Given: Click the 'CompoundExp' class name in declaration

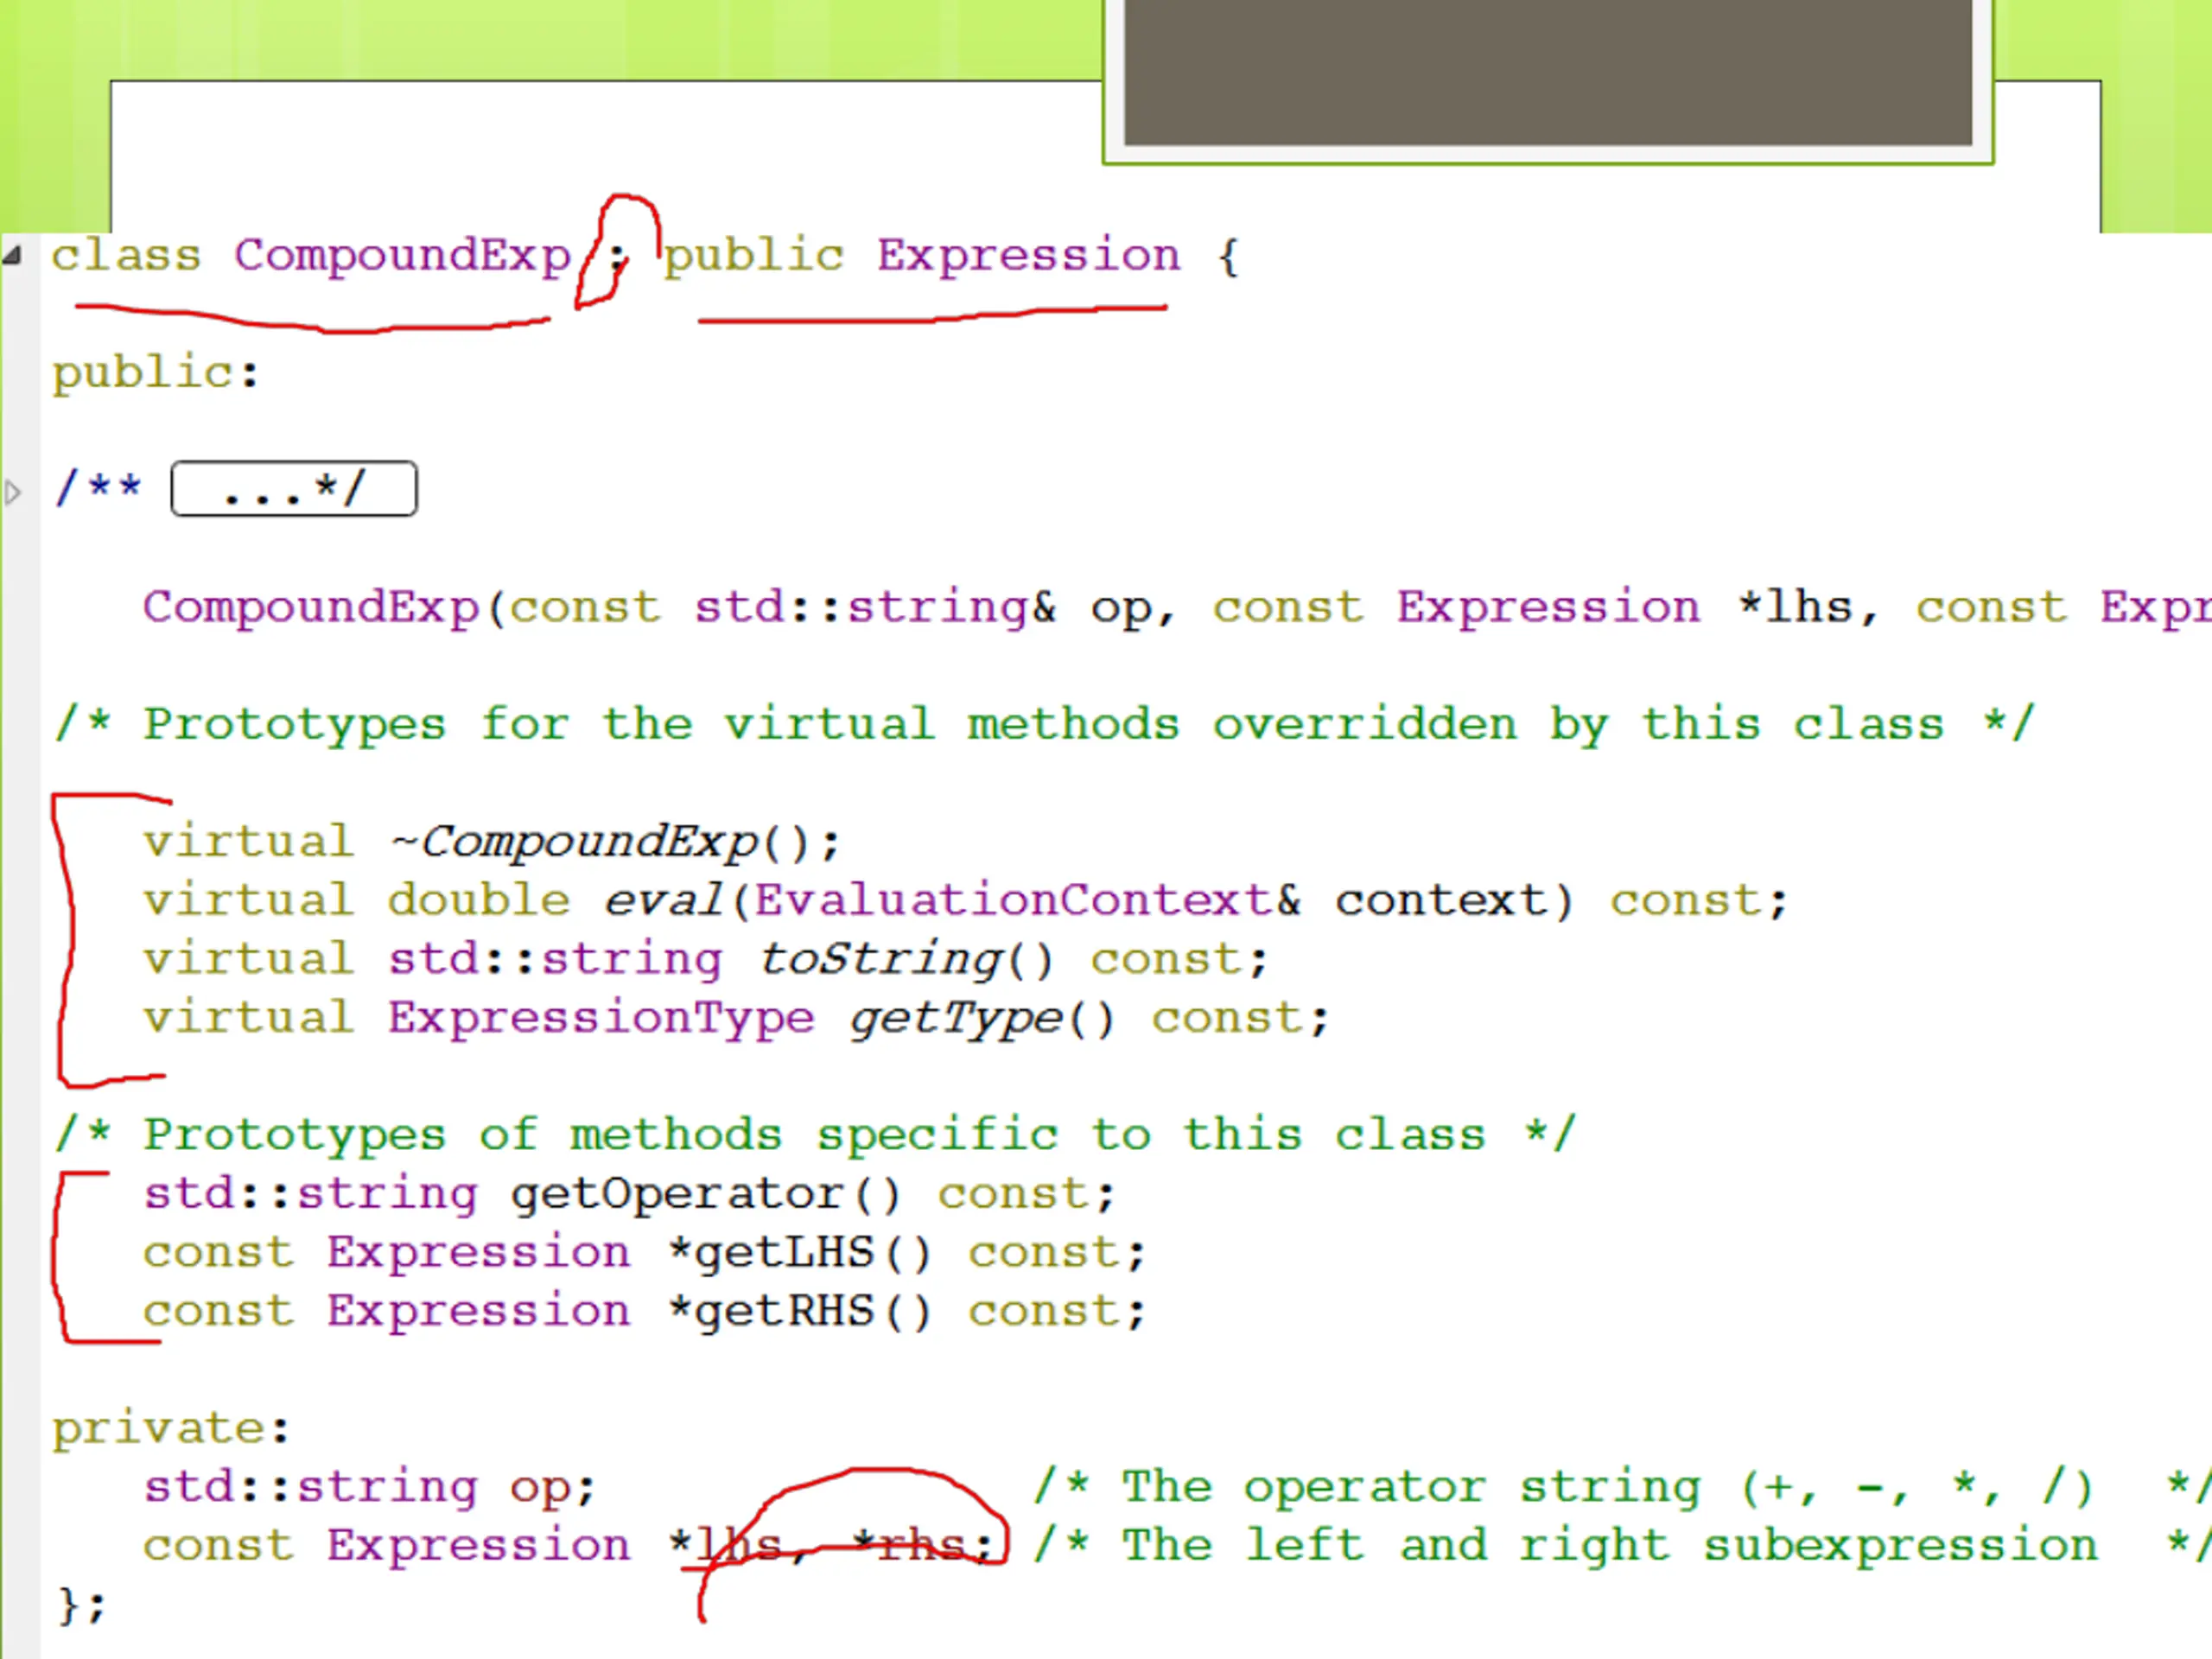Looking at the screenshot, I should pos(402,255).
